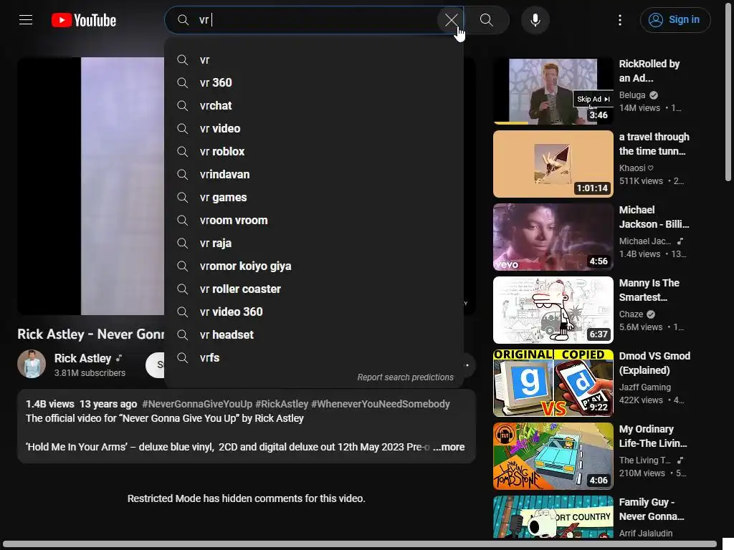Screen dimensions: 734x550
Task: Clear the search text with X
Action: pos(451,20)
